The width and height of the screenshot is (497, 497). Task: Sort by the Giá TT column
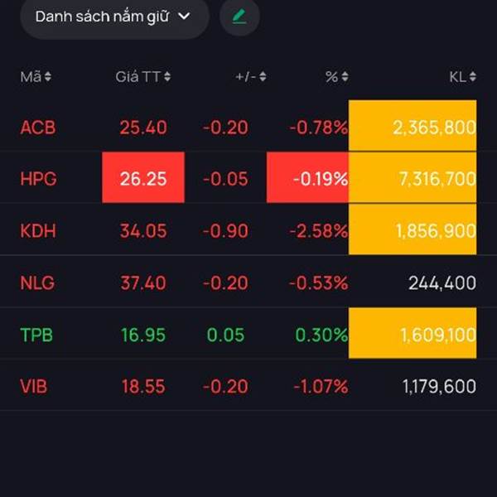[143, 77]
